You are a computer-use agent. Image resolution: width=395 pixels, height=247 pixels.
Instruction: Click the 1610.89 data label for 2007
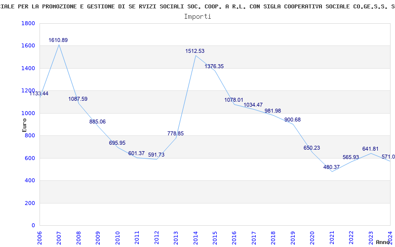point(58,40)
